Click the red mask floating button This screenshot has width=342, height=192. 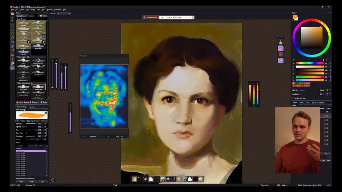coord(281,54)
